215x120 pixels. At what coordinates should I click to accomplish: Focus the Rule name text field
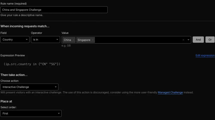pyautogui.click(x=54, y=10)
